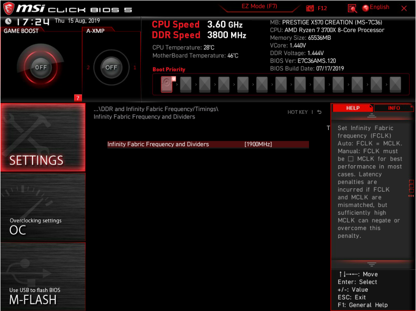Click the DDR Voltage 1.444V reading
This screenshot has width=416, height=311.
point(297,53)
